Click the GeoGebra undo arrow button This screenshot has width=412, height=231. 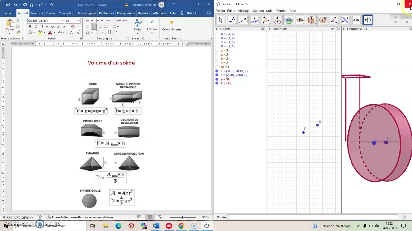click(x=395, y=17)
